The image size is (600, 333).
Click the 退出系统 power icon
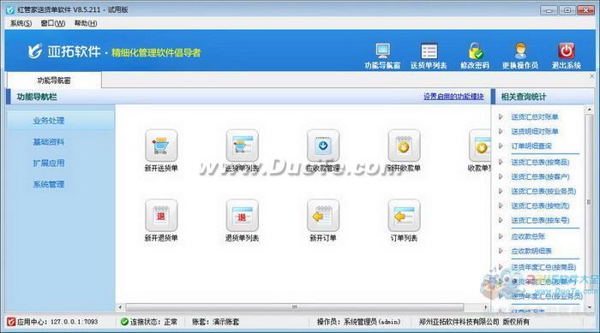(x=567, y=51)
